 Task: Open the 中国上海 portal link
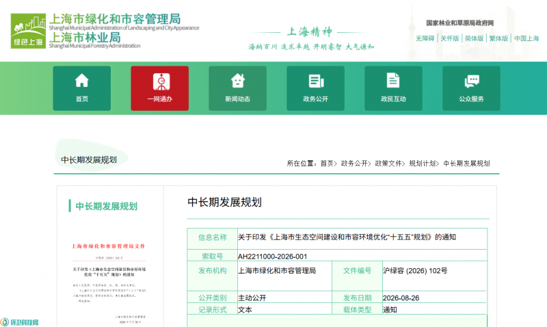(x=526, y=38)
